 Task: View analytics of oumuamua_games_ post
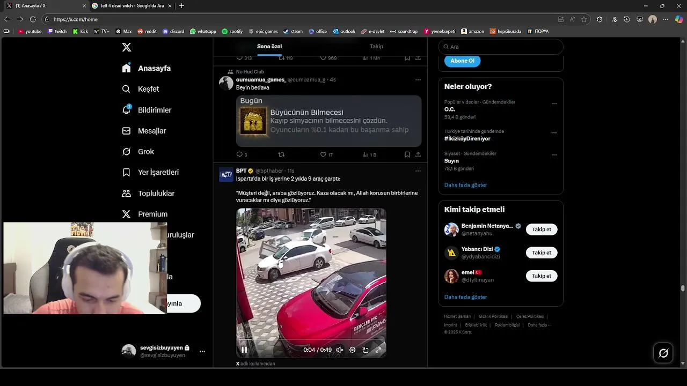[369, 154]
